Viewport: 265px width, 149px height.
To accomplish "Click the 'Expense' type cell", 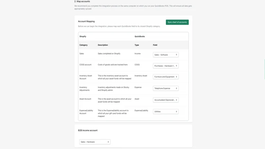I will [138, 87].
